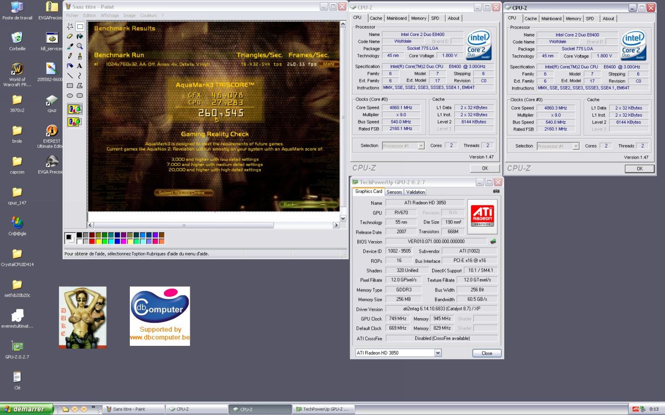Click the dbcomputer Supported by image on desktop
665x415 pixels.
[160, 316]
